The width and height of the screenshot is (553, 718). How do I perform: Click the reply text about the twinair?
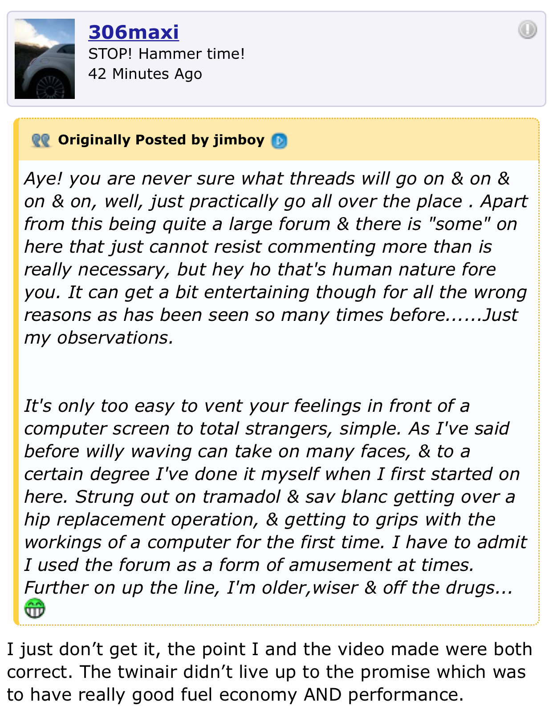270,672
